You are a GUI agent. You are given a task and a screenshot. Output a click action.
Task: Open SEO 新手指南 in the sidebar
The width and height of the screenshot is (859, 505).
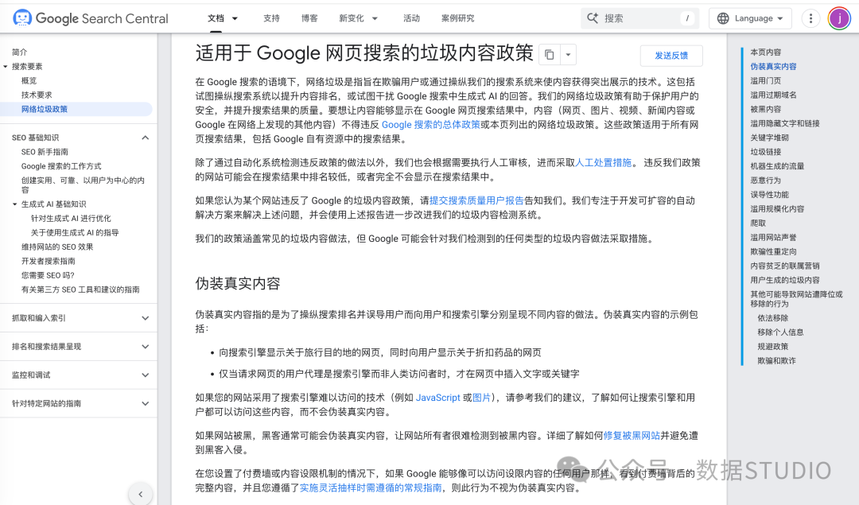pyautogui.click(x=45, y=152)
